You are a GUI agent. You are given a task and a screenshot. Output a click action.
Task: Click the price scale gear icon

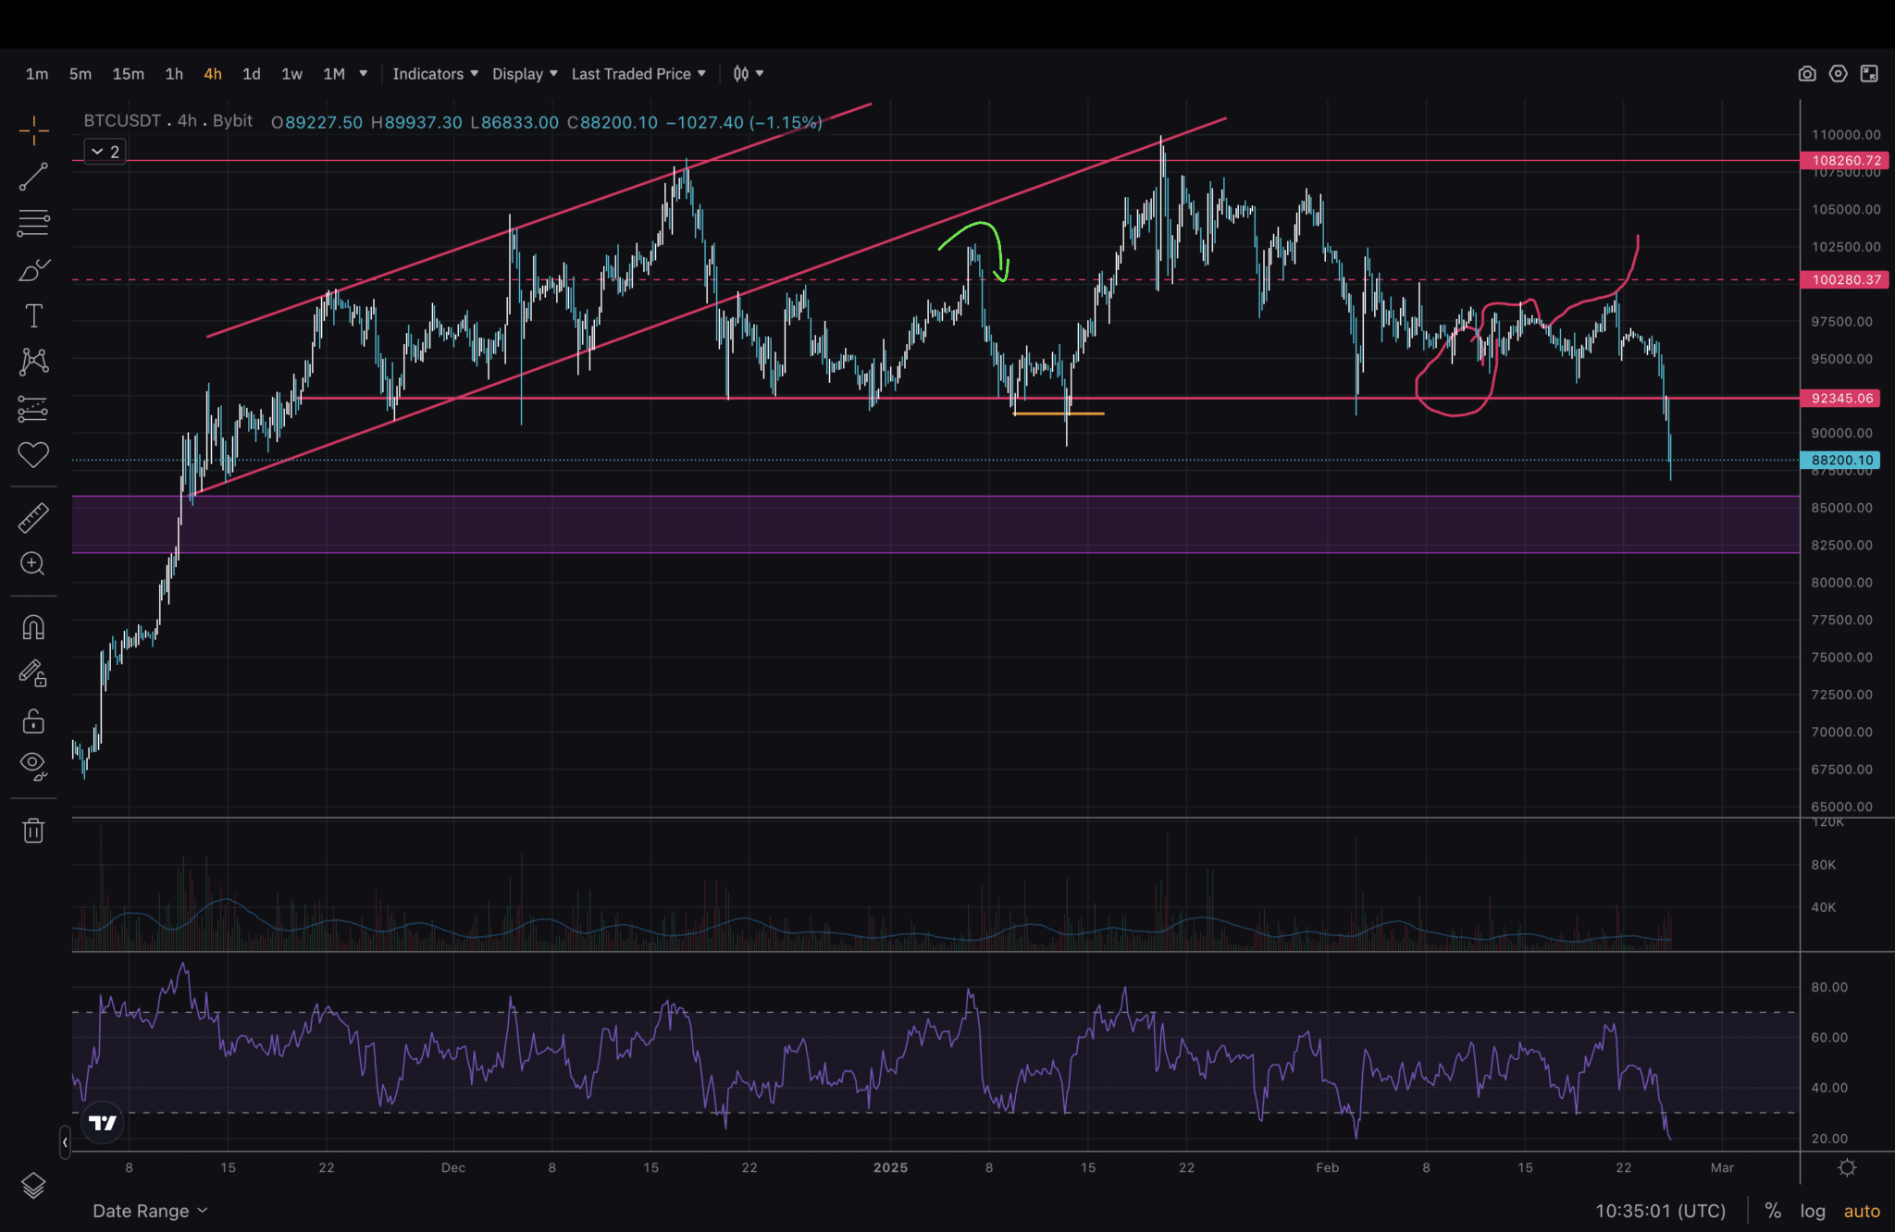[1847, 1167]
